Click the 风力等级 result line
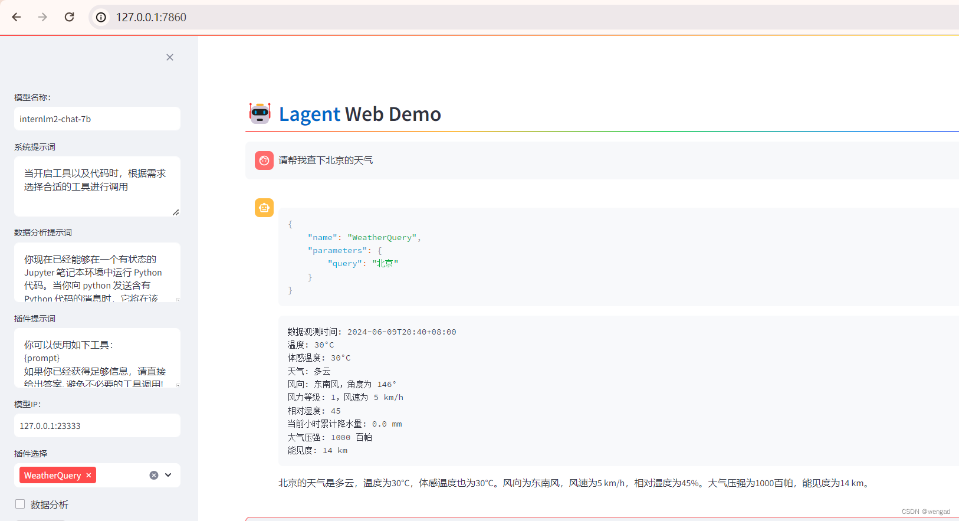Viewport: 959px width, 521px height. [x=345, y=397]
